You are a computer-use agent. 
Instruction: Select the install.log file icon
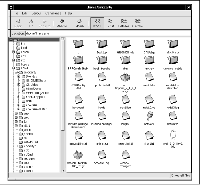(x=125, y=99)
